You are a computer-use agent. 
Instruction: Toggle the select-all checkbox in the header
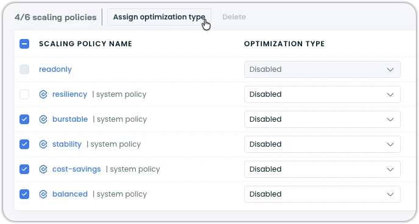click(x=24, y=44)
